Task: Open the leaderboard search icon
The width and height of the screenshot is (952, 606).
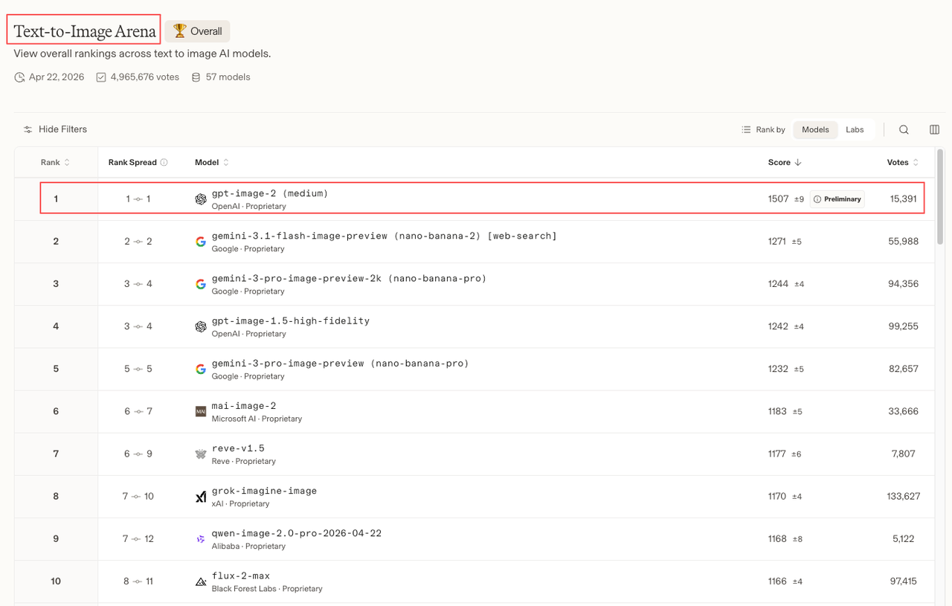Action: point(904,129)
